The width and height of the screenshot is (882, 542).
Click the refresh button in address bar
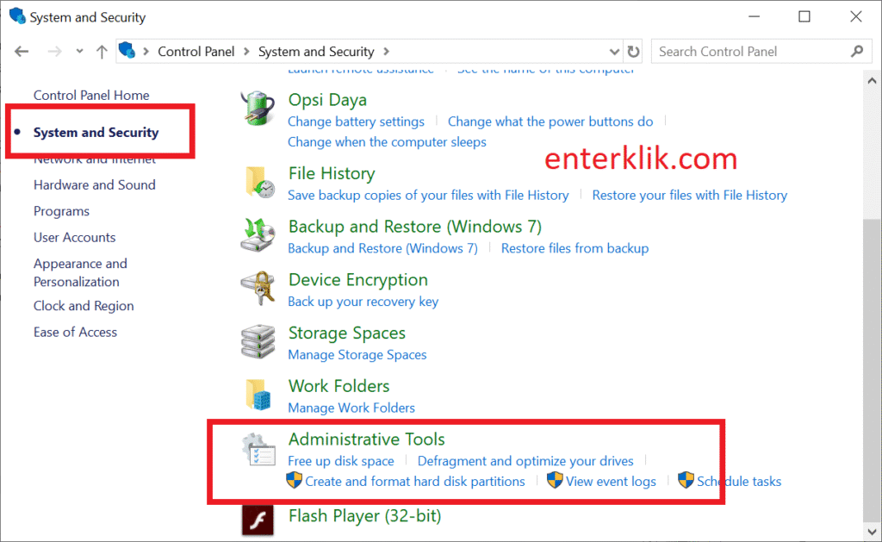[634, 52]
